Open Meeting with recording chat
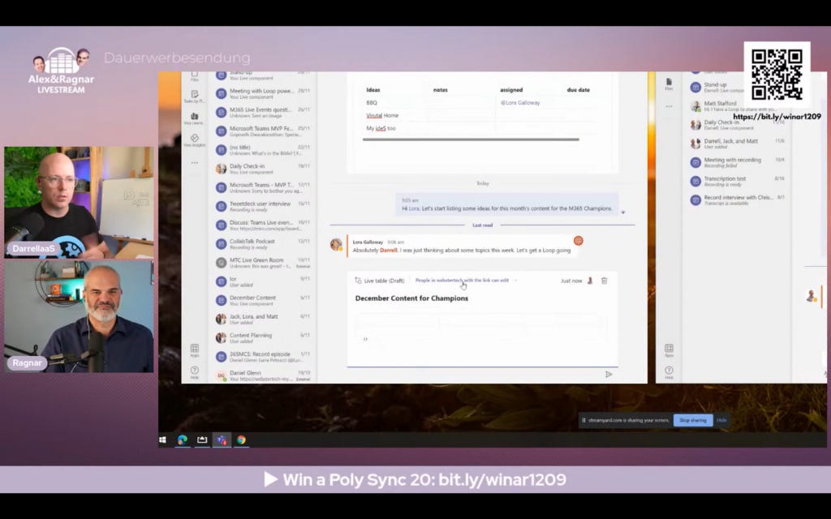Viewport: 831px width, 519px height. (738, 162)
